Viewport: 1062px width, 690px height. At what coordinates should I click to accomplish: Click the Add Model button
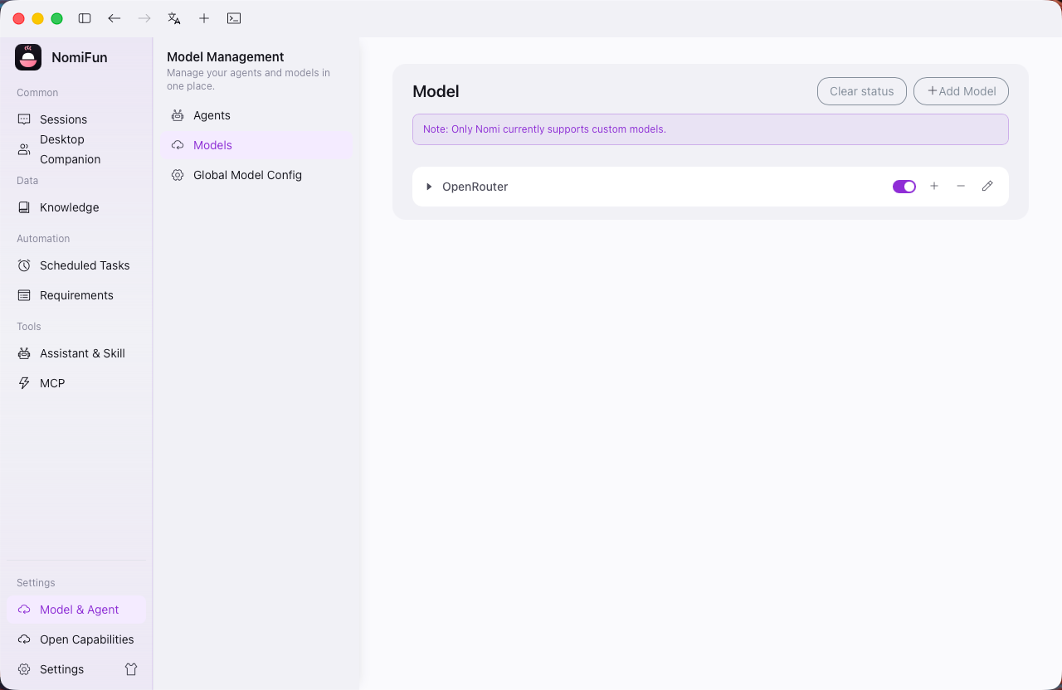coord(961,91)
